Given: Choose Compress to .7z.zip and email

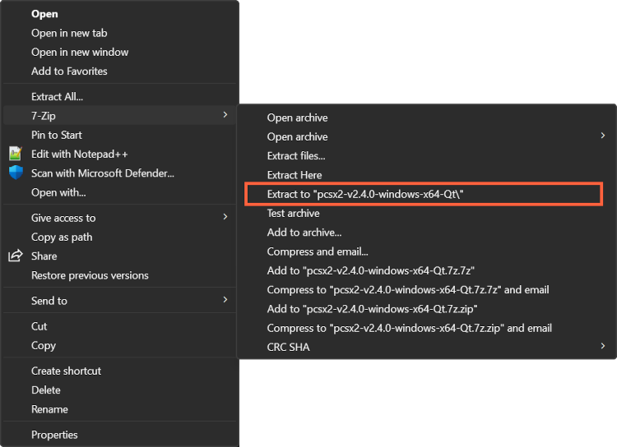Looking at the screenshot, I should [426, 328].
